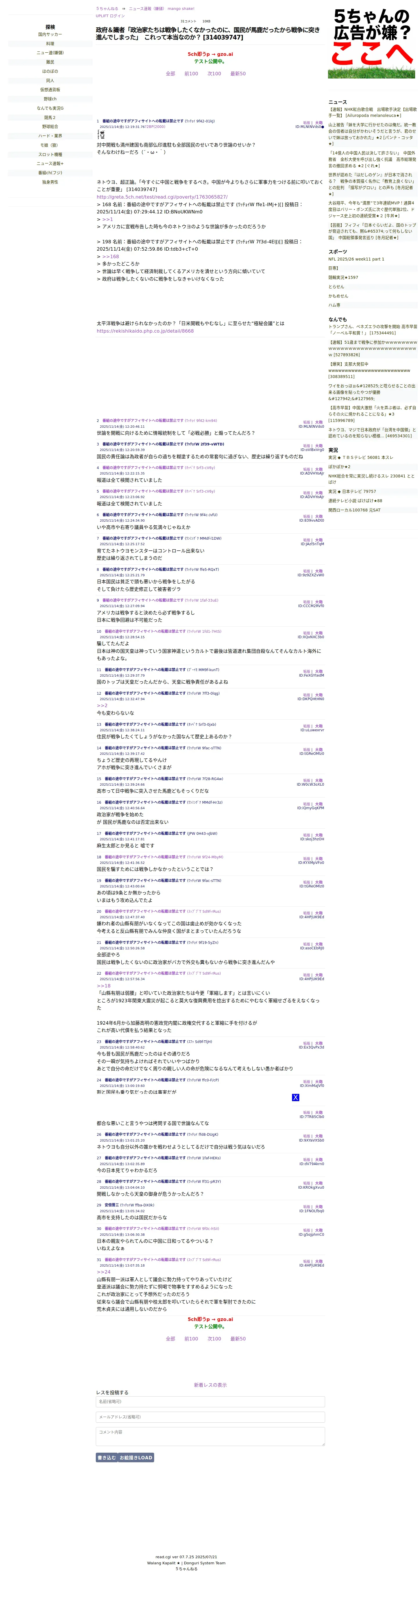Viewport: 418px width, 1619px height.
Task: Open rekishikaido.php.co.jp detail link
Action: point(145,331)
